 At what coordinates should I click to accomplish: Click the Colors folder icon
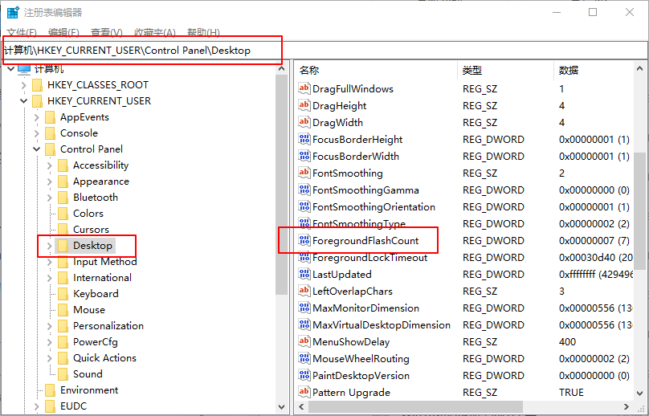point(62,214)
